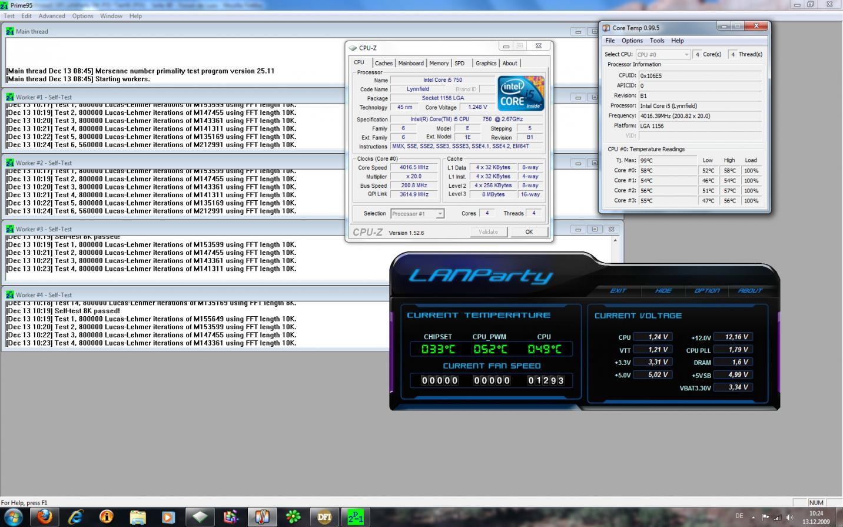The height and width of the screenshot is (527, 843).
Task: Show hidden tray icons arrow
Action: [754, 518]
